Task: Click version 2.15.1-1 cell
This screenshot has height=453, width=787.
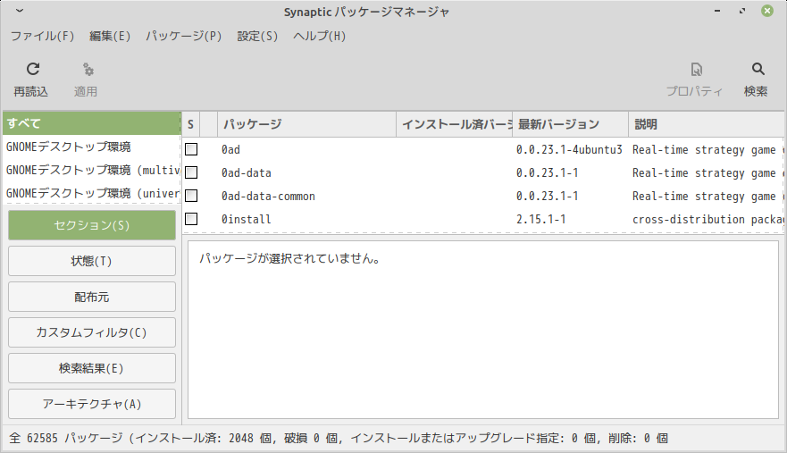Action: click(541, 220)
